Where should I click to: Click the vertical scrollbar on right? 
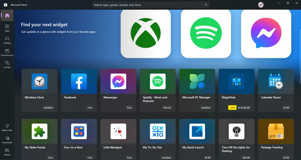point(300,56)
